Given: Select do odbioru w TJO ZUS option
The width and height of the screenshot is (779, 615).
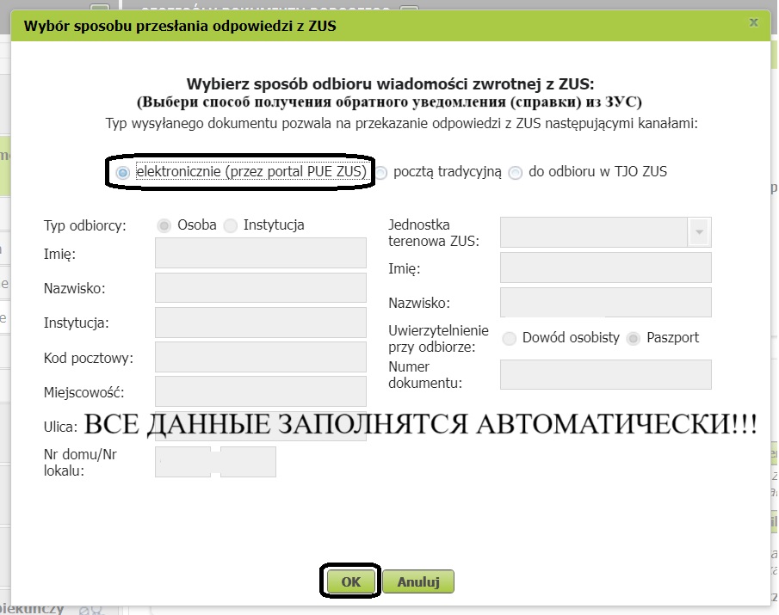Looking at the screenshot, I should pos(516,173).
